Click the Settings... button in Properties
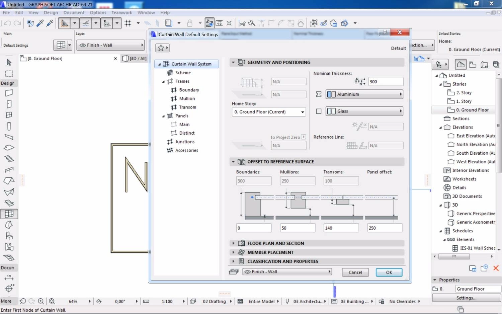Screen dimensions: 502x314 click(466, 298)
